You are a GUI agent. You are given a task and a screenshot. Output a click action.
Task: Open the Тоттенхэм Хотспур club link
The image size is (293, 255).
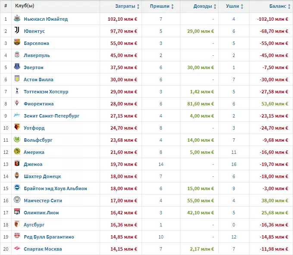[46, 92]
